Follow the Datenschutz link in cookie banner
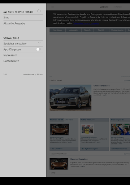The width and height of the screenshot is (130, 185). coord(86,23)
